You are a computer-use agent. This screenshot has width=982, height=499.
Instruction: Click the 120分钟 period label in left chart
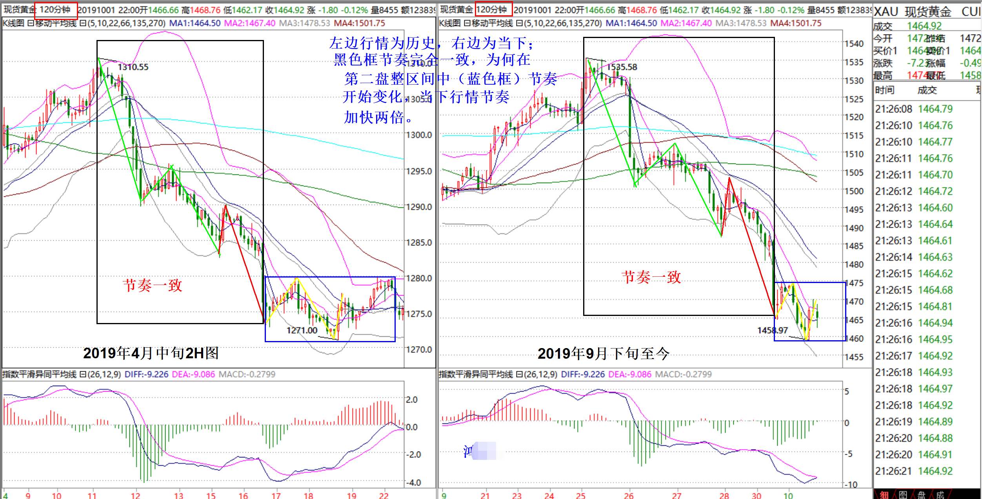[x=55, y=10]
